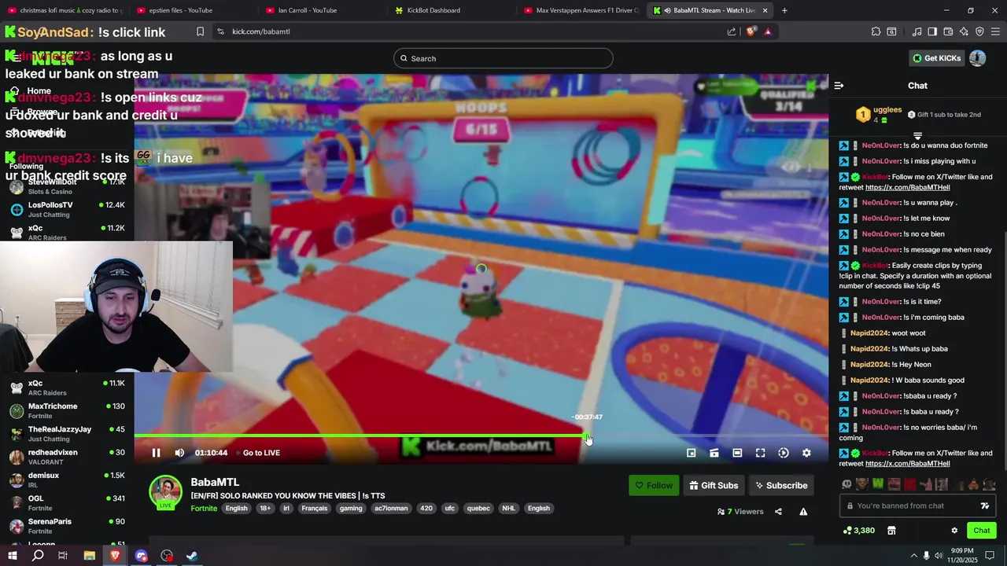This screenshot has height=566, width=1007.
Task: Click in the Kick search field
Action: [503, 58]
